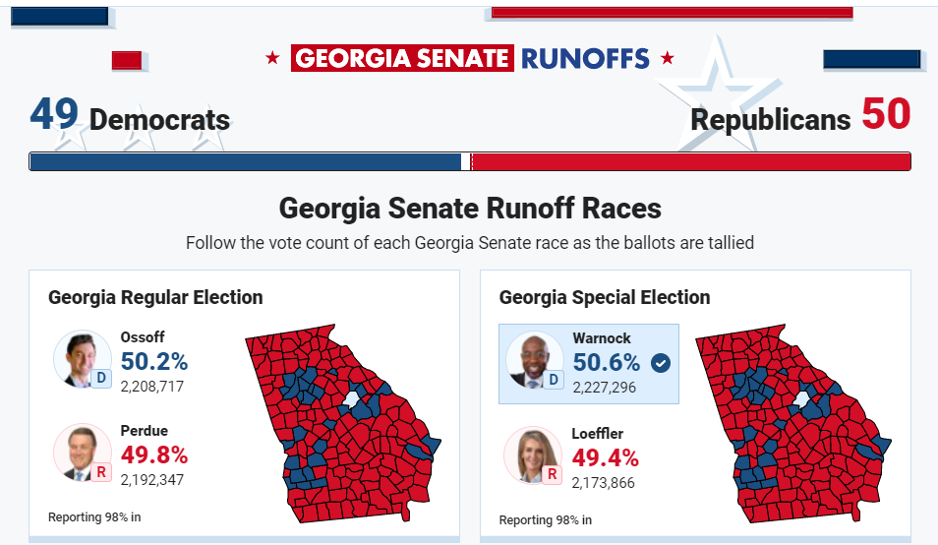Image resolution: width=938 pixels, height=545 pixels.
Task: Click the blue Democrats portion of the balance bar
Action: pyautogui.click(x=245, y=161)
